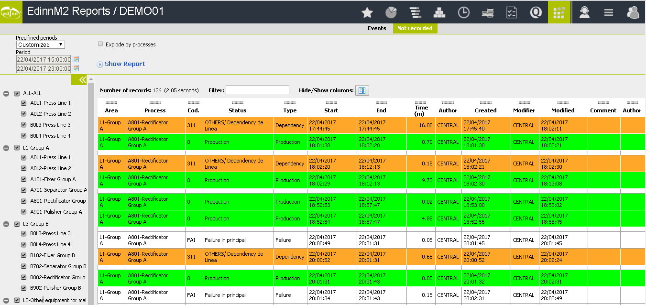Viewport: 646px width, 305px height.
Task: Click the arrow icon beside Show Report
Action: coord(100,64)
